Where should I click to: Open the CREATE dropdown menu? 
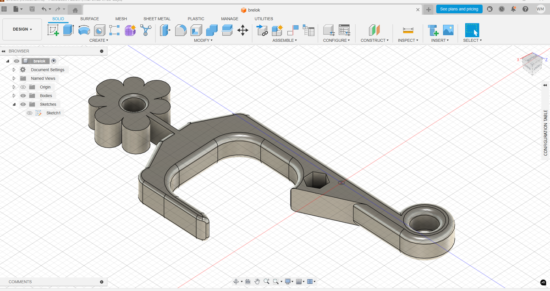point(99,40)
